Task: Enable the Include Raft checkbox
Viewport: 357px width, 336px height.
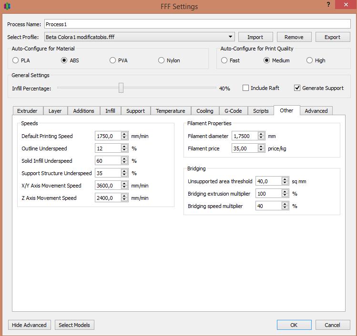Action: click(246, 88)
